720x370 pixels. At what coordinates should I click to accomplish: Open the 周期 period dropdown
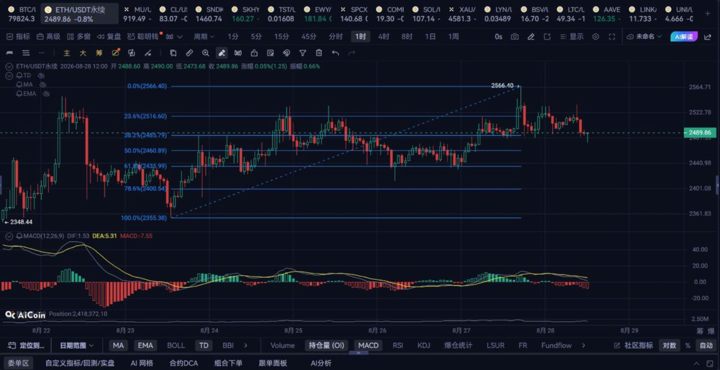tap(204, 37)
